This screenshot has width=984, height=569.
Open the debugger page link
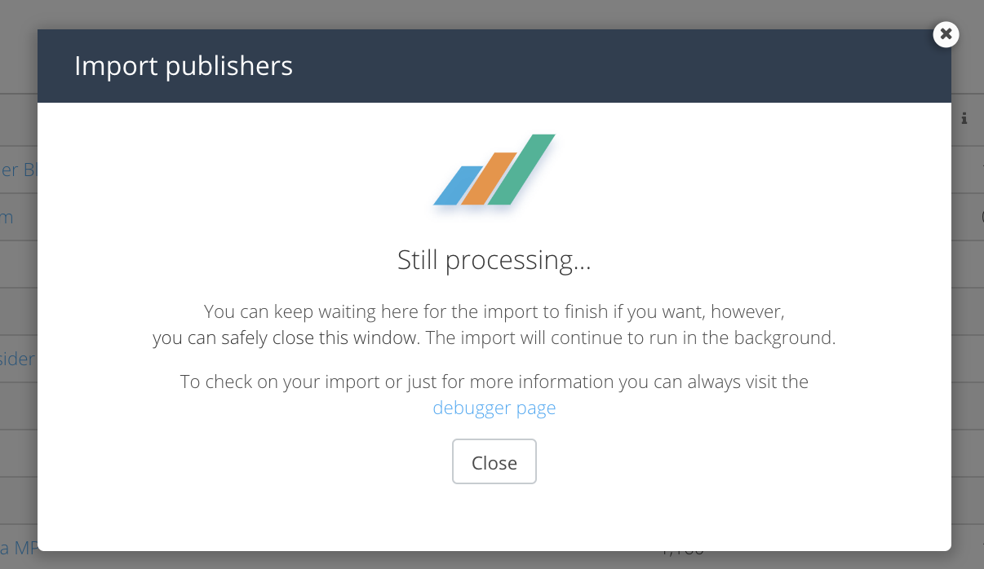pyautogui.click(x=494, y=408)
